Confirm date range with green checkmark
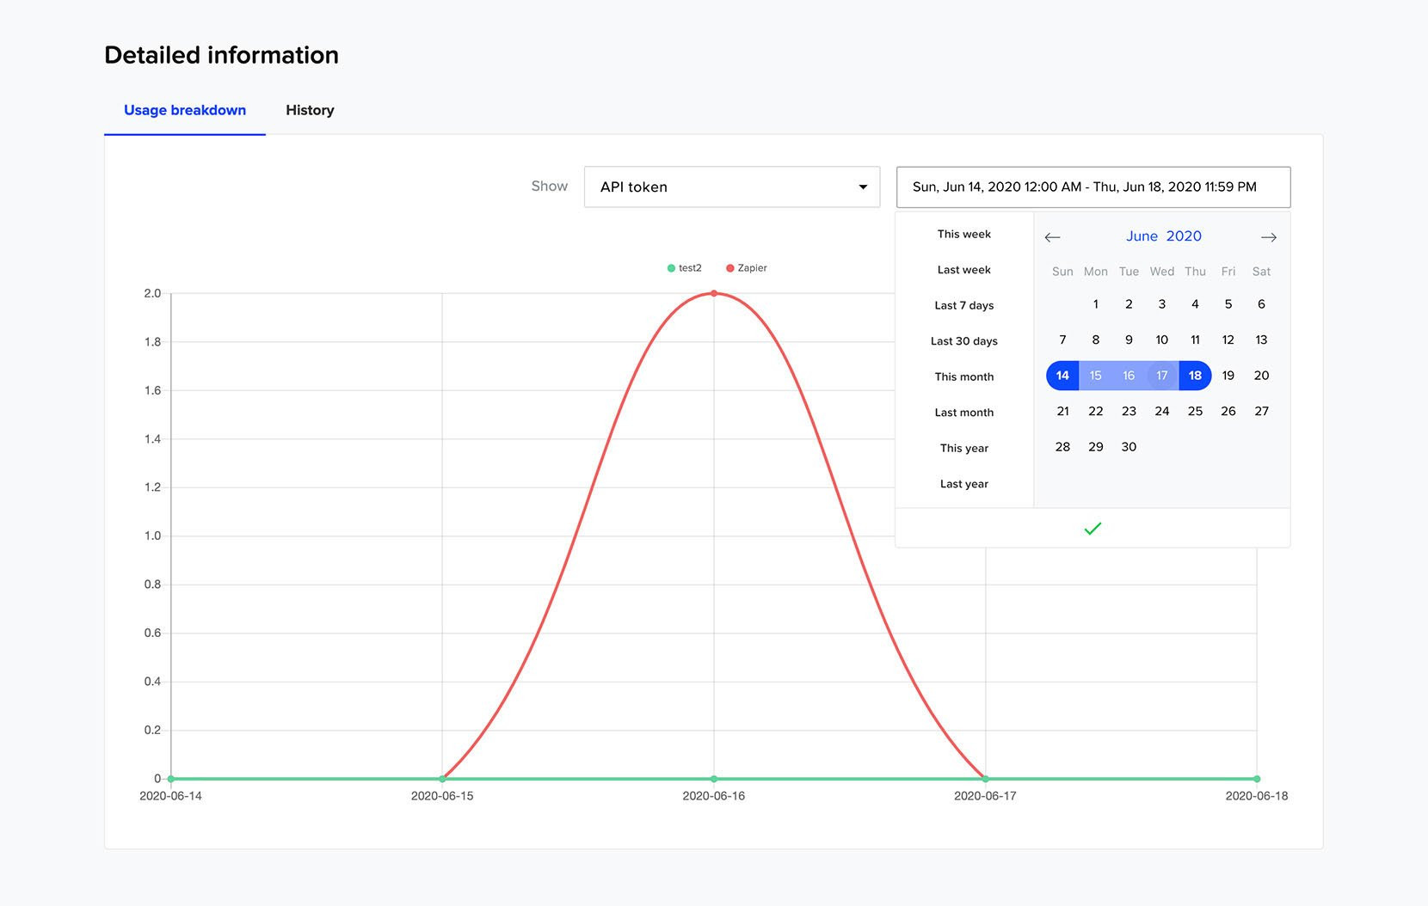This screenshot has height=906, width=1428. coord(1093,529)
